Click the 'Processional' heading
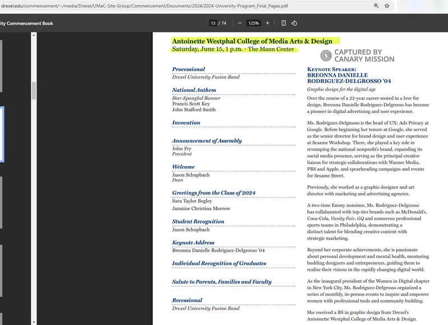 click(x=188, y=69)
